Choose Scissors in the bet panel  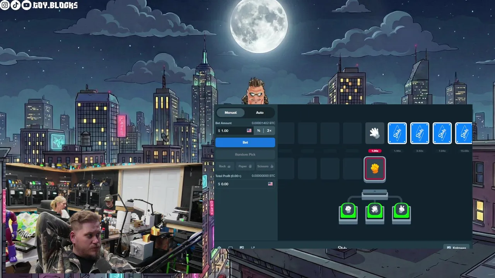click(x=265, y=166)
